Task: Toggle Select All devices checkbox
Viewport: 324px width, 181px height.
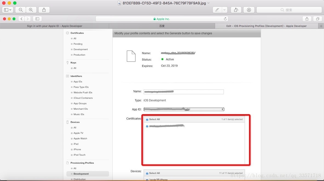Action: coord(147,173)
